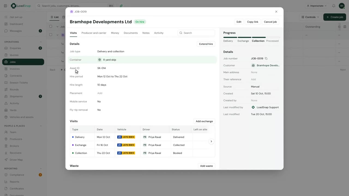Screen dimensions: 349x196
Task: Switch to Producer and carrier tab
Action: click(94, 33)
